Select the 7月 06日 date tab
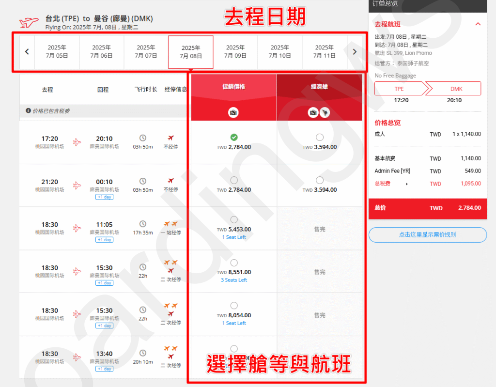 point(101,51)
